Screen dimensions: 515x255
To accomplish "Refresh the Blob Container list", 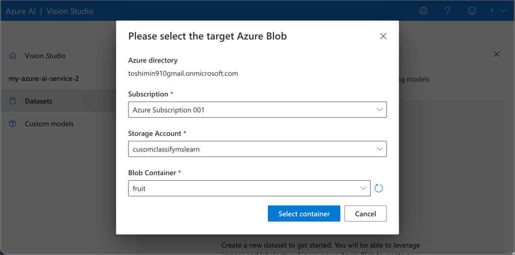I will click(x=379, y=188).
